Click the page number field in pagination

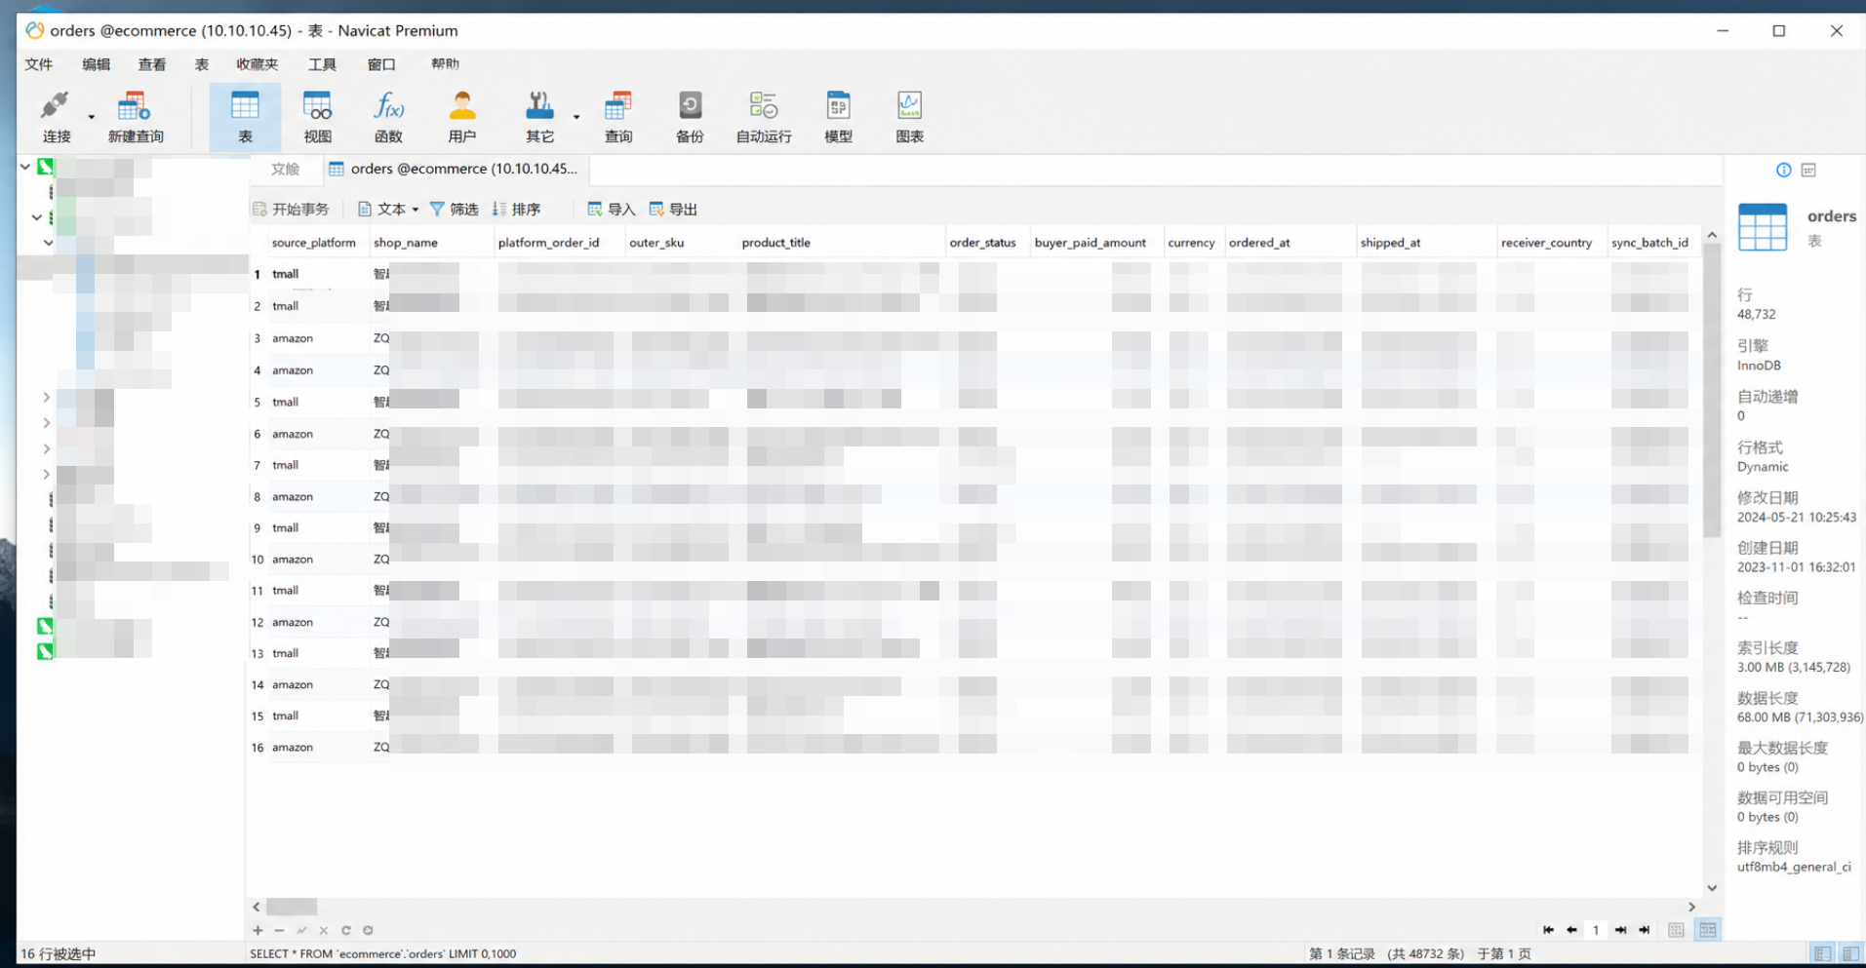coord(1596,930)
